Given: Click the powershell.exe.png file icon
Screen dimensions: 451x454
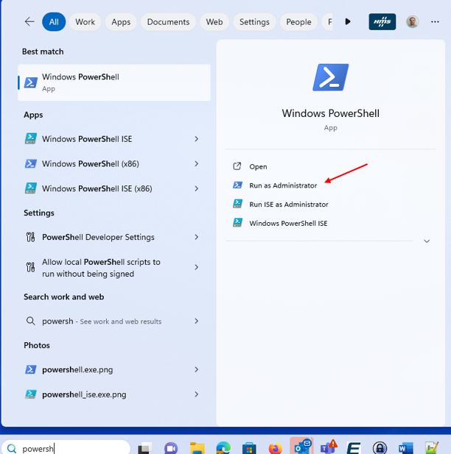Looking at the screenshot, I should click(x=30, y=369).
